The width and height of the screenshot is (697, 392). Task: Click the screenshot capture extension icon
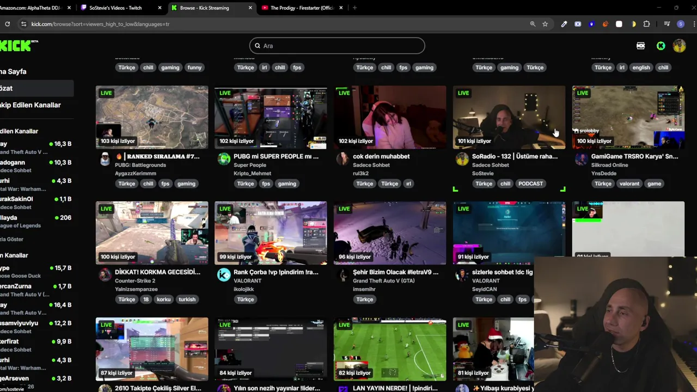[x=578, y=24]
